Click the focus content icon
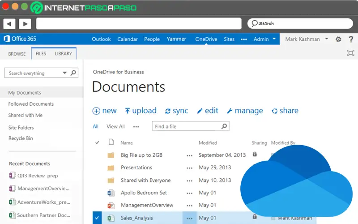Image resolution: width=358 pixels, height=224 pixels. click(x=350, y=53)
